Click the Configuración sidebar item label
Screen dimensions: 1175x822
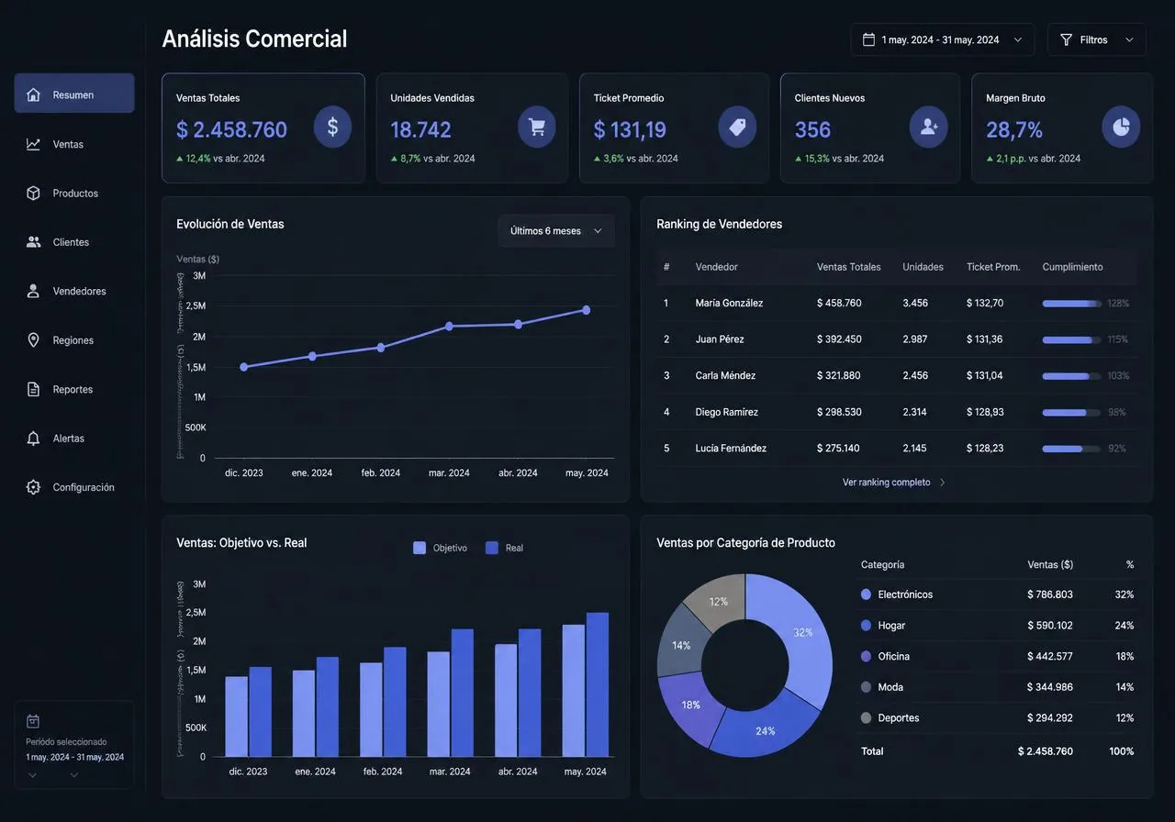pyautogui.click(x=84, y=487)
